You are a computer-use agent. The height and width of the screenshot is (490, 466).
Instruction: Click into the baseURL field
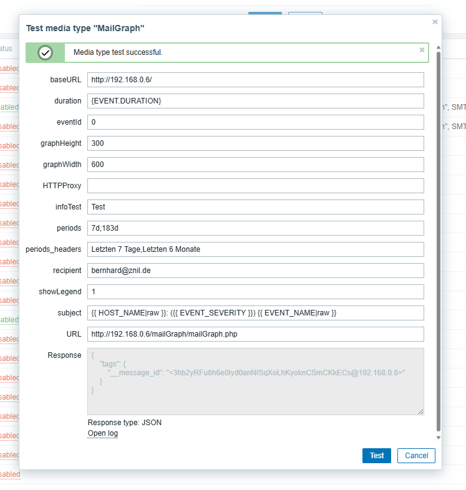[255, 80]
